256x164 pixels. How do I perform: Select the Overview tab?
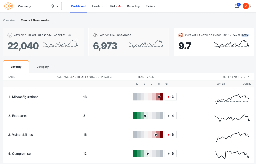click(x=9, y=20)
